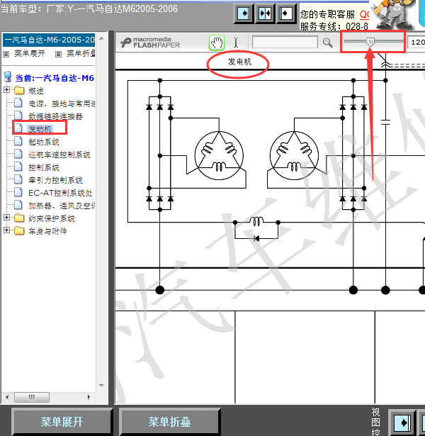Click the tree panel scroll up arrow
Image resolution: width=425 pixels, height=436 pixels.
coord(102,39)
